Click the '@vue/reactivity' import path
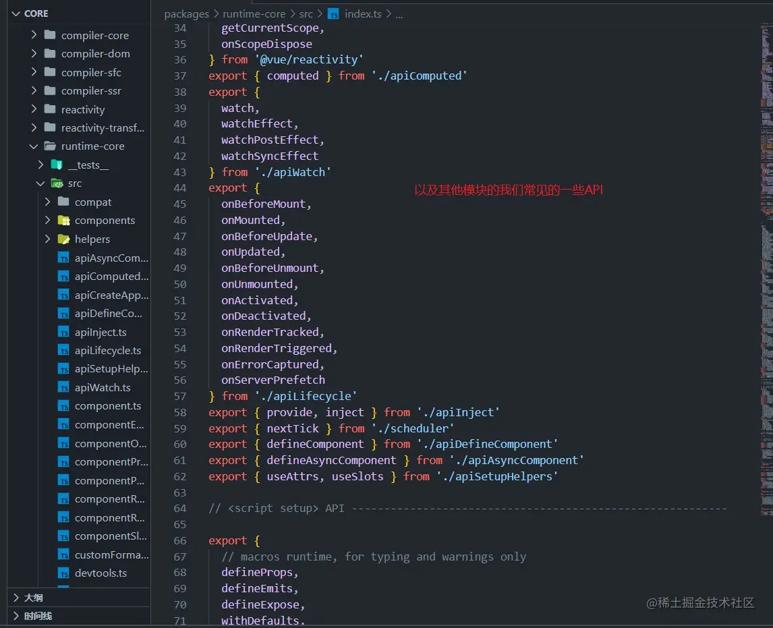This screenshot has width=773, height=628. [x=309, y=59]
